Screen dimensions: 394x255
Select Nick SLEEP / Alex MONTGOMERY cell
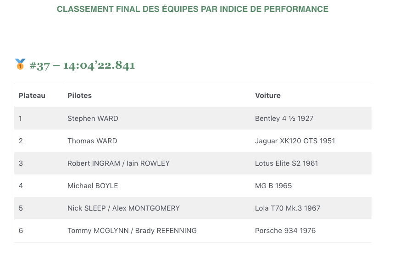coord(124,208)
